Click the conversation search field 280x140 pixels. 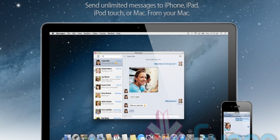point(112,56)
